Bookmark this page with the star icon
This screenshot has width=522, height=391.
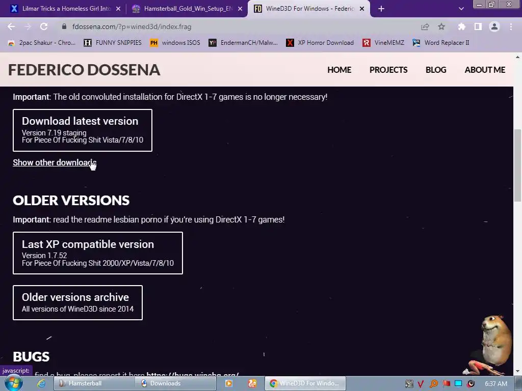[x=441, y=26]
